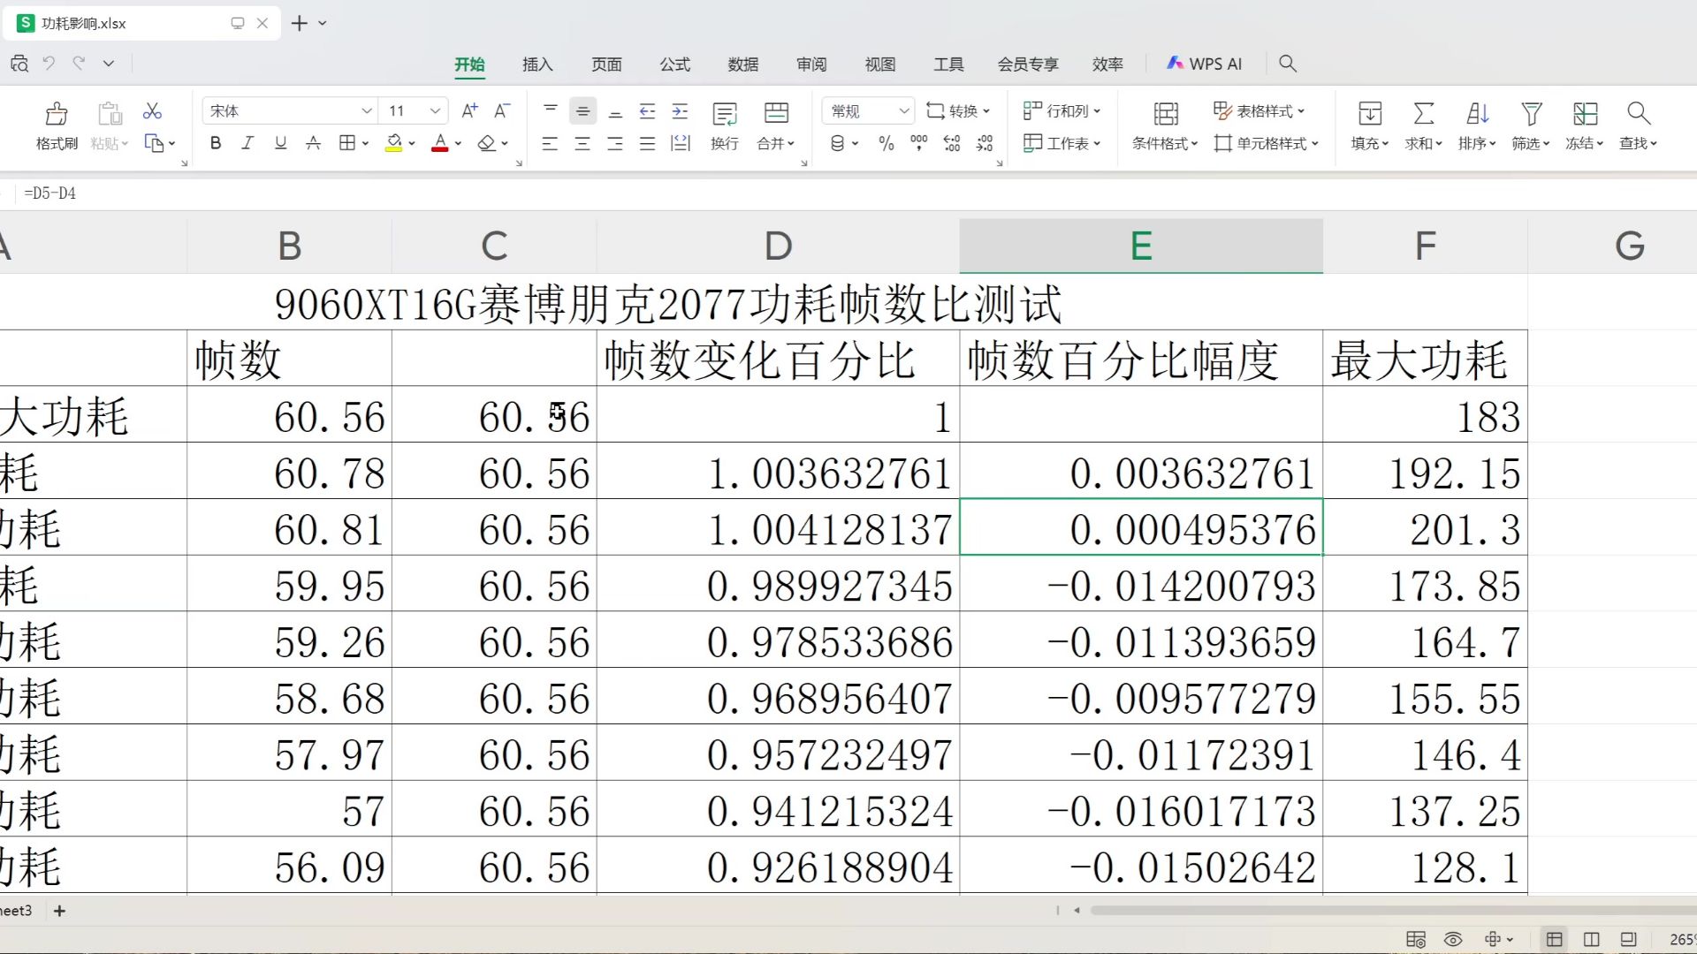Screen dimensions: 1697x954
Task: Increase decimal places
Action: (952, 143)
